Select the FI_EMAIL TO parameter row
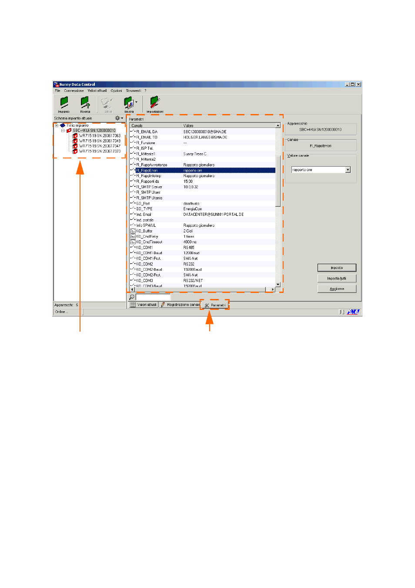Screen dimensions: 415x588 tap(202, 137)
